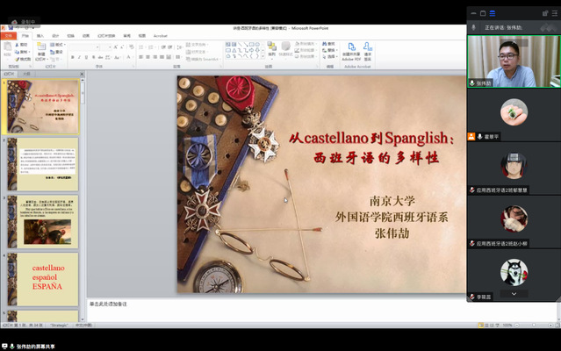The image size is (561, 351).
Task: Click the pop-out icon in meeting panel header
Action: (x=545, y=13)
